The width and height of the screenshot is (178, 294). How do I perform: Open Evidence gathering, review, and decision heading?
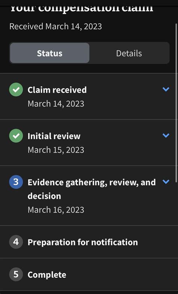[x=92, y=189]
